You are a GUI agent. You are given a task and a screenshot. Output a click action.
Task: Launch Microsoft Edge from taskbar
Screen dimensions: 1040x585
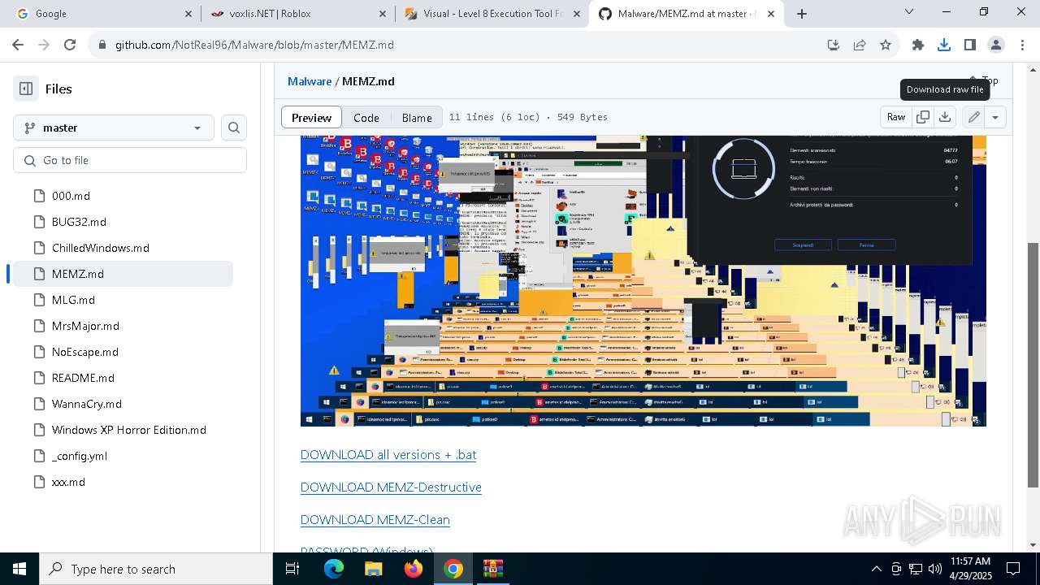(x=334, y=569)
